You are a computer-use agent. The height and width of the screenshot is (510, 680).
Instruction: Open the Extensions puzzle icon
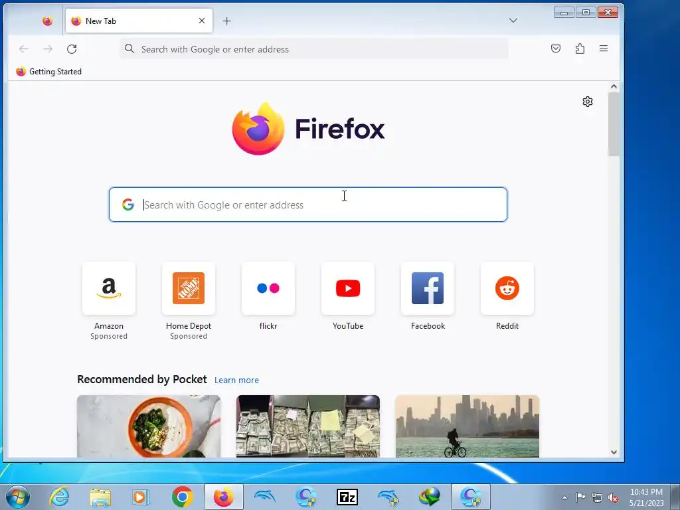(580, 48)
